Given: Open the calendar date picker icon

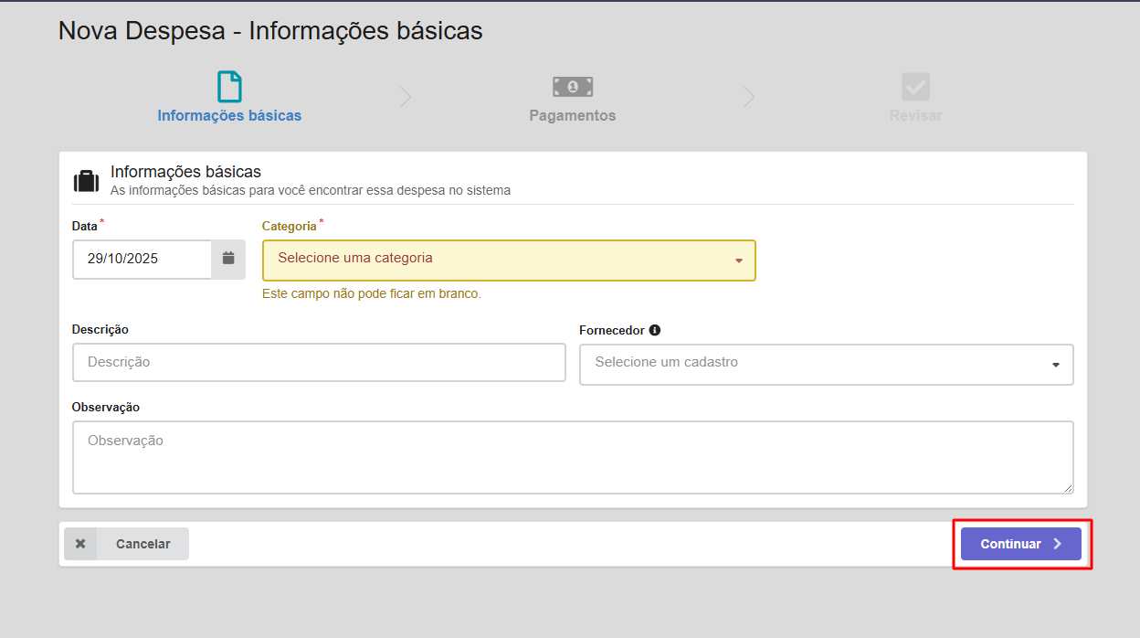Looking at the screenshot, I should (228, 259).
